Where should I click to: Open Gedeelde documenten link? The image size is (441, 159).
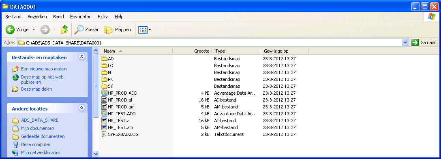point(43,136)
